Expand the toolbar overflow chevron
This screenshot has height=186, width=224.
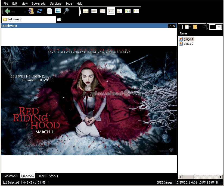coord(204,26)
